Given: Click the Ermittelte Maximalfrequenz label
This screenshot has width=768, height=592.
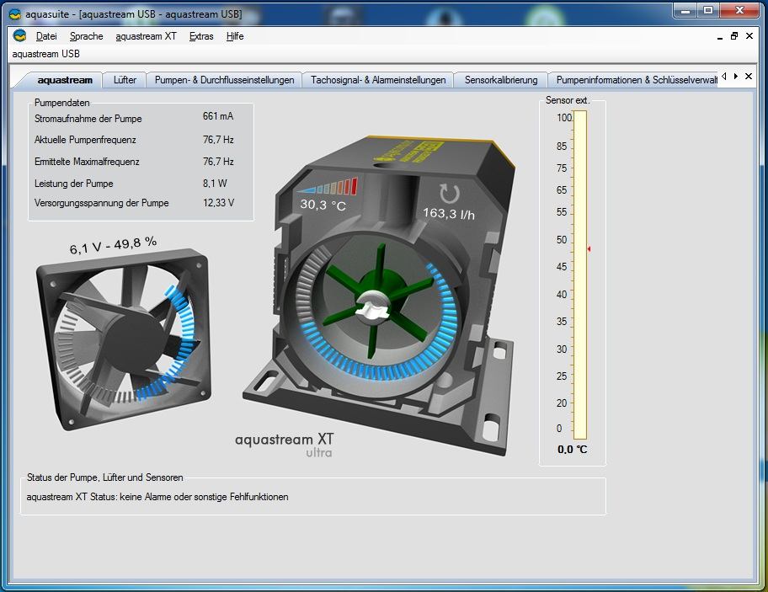Looking at the screenshot, I should tap(87, 162).
